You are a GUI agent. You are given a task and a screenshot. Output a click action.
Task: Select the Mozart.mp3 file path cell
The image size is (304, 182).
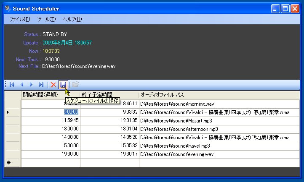219,121
